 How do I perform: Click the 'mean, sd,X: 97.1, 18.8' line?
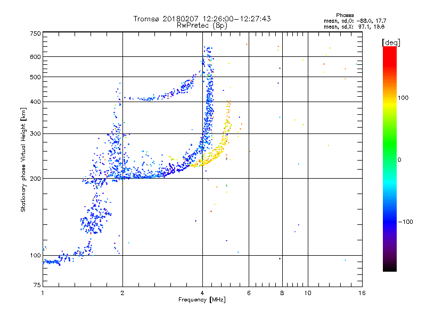(x=354, y=27)
